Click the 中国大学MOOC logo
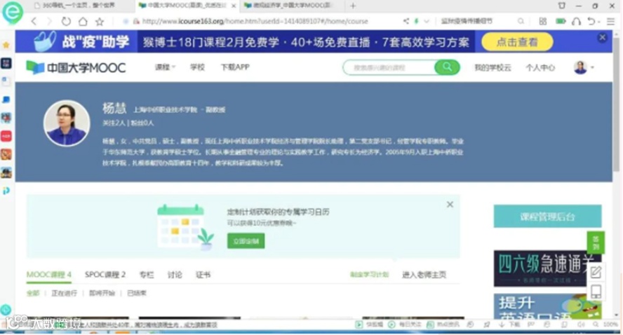Image resolution: width=623 pixels, height=335 pixels. pyautogui.click(x=76, y=67)
